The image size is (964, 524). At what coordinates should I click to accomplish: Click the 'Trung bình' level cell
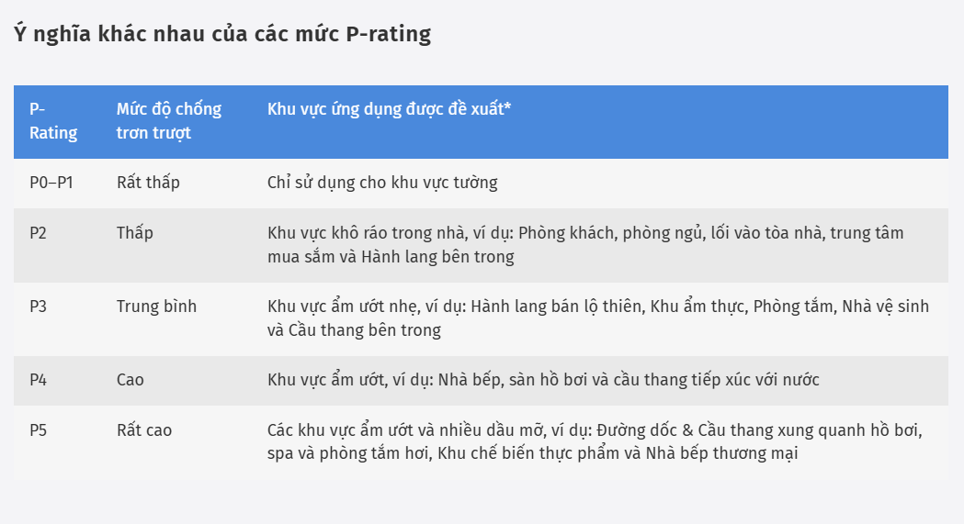pyautogui.click(x=156, y=307)
